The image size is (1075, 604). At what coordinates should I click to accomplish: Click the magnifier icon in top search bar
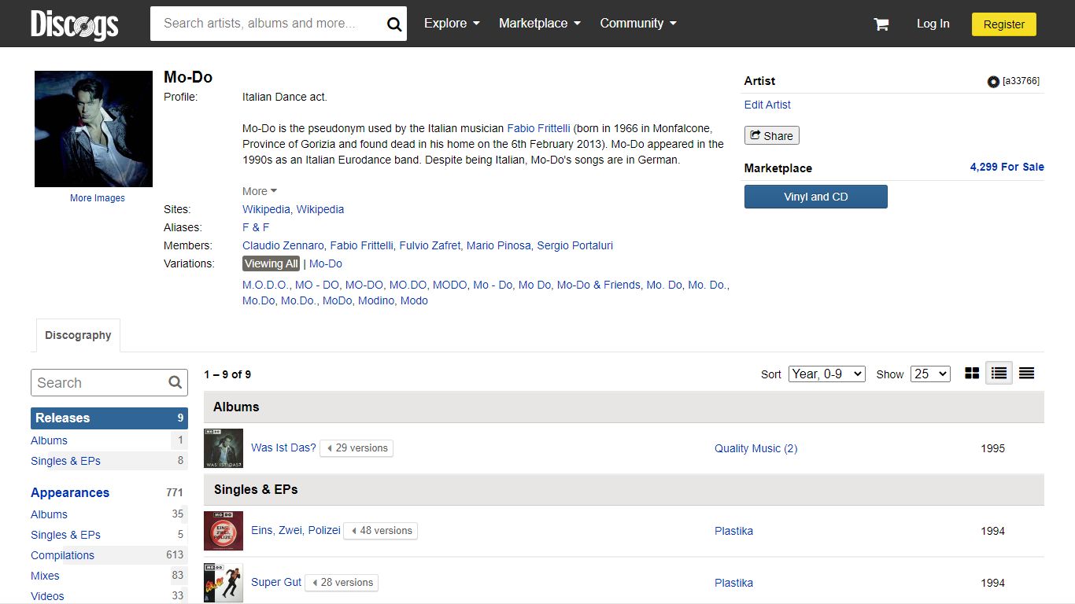tap(394, 24)
